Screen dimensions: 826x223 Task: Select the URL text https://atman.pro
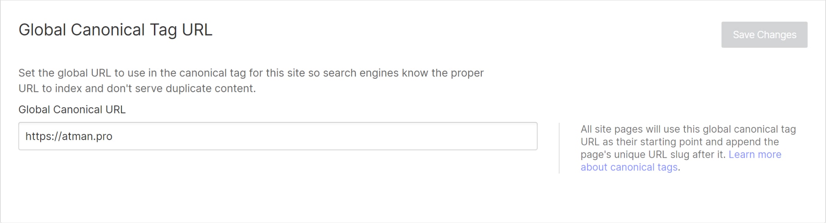coord(69,136)
